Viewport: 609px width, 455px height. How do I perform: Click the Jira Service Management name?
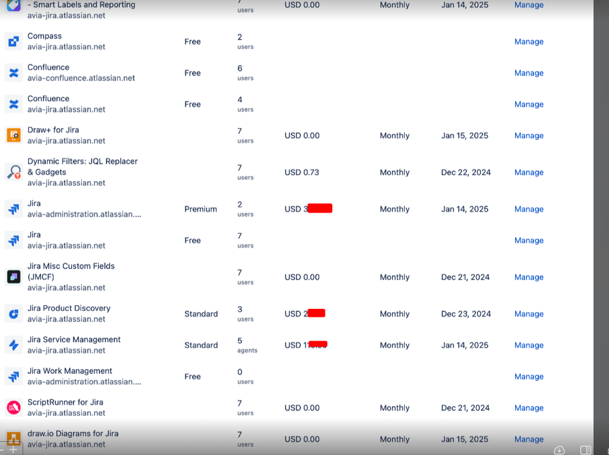[x=74, y=340]
